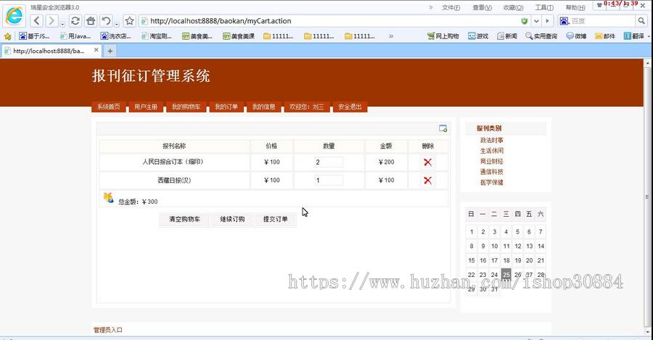Open 通信科技 category link

pyautogui.click(x=491, y=172)
